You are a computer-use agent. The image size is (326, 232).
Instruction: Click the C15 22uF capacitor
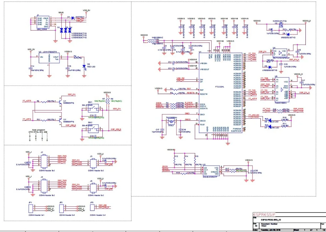pos(67,68)
